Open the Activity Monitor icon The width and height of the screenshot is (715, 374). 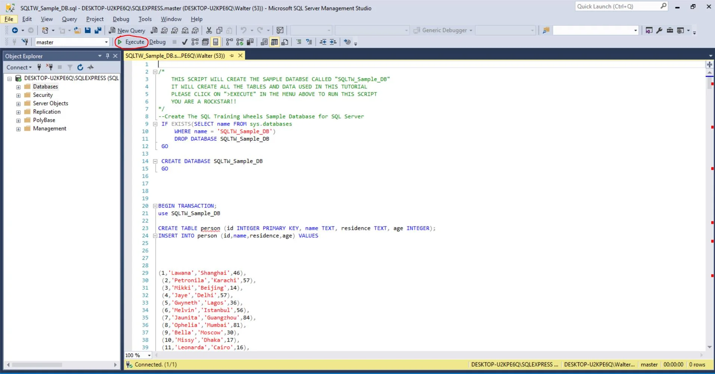point(280,30)
